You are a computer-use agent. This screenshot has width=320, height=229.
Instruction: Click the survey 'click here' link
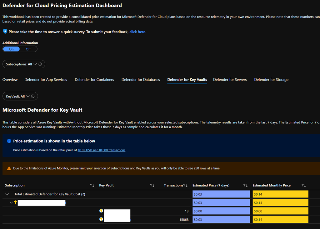[137, 32]
